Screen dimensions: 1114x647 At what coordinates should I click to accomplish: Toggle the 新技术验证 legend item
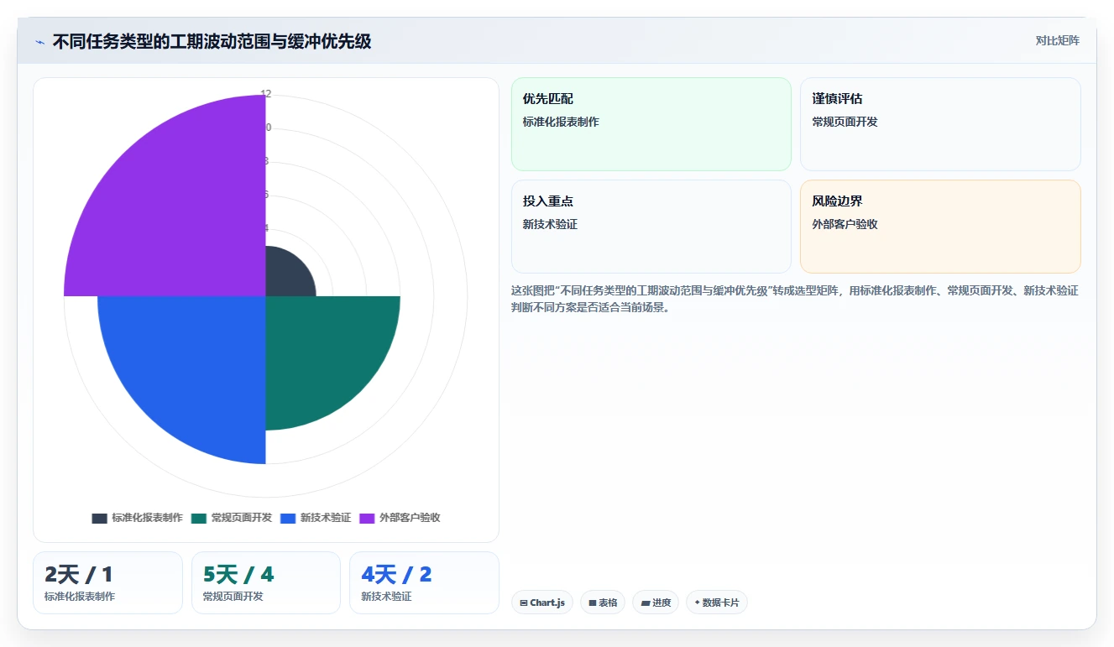pos(316,518)
